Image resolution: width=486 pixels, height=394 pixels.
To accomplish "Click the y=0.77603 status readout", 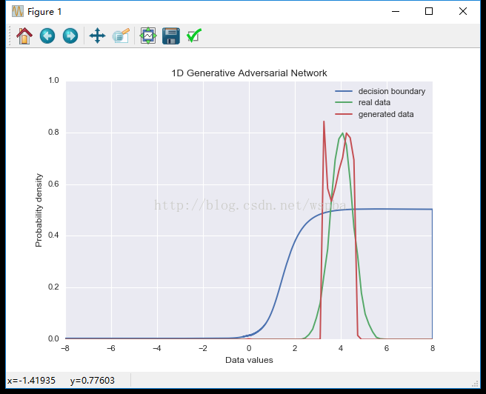I will pos(93,381).
